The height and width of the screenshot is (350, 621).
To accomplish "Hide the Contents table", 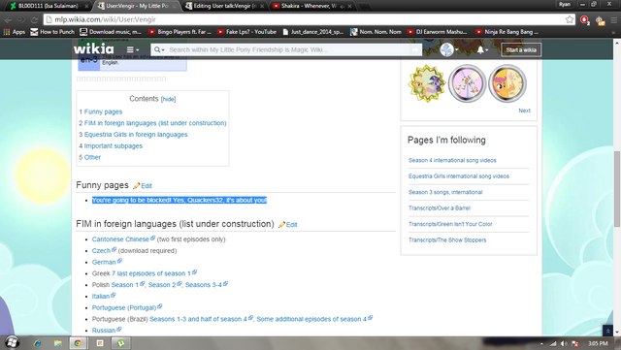I will [x=168, y=99].
